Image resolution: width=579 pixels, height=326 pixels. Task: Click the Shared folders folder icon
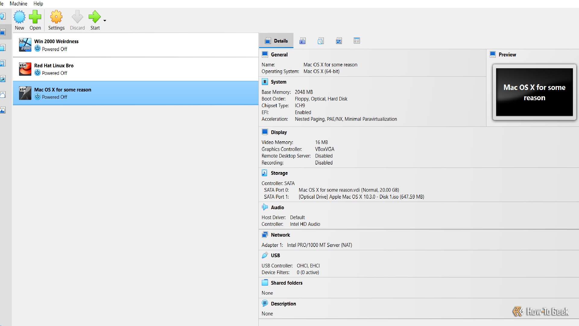click(265, 283)
